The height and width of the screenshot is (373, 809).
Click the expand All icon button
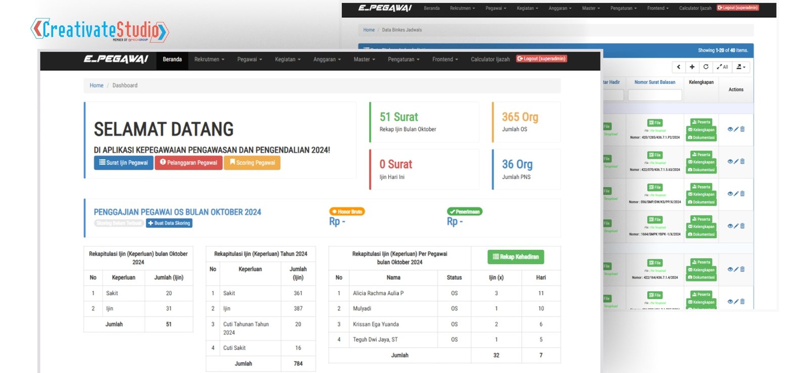[x=722, y=67]
